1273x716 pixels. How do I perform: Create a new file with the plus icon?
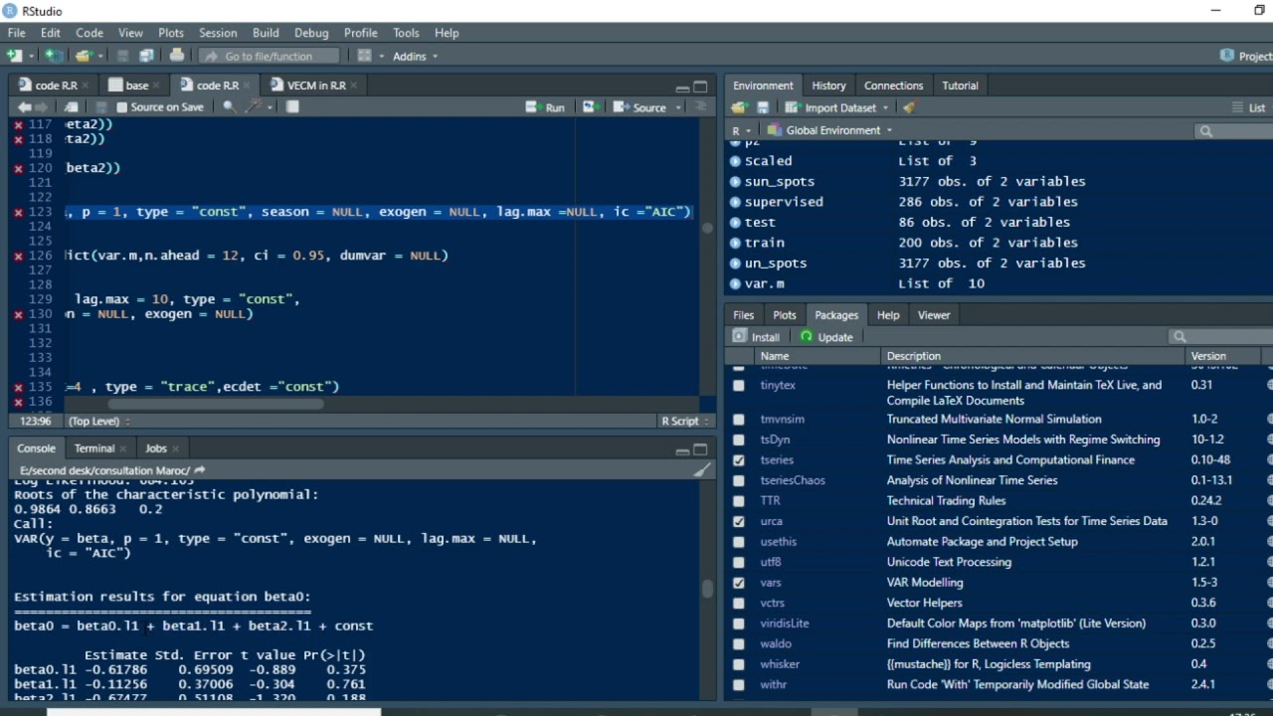(14, 56)
